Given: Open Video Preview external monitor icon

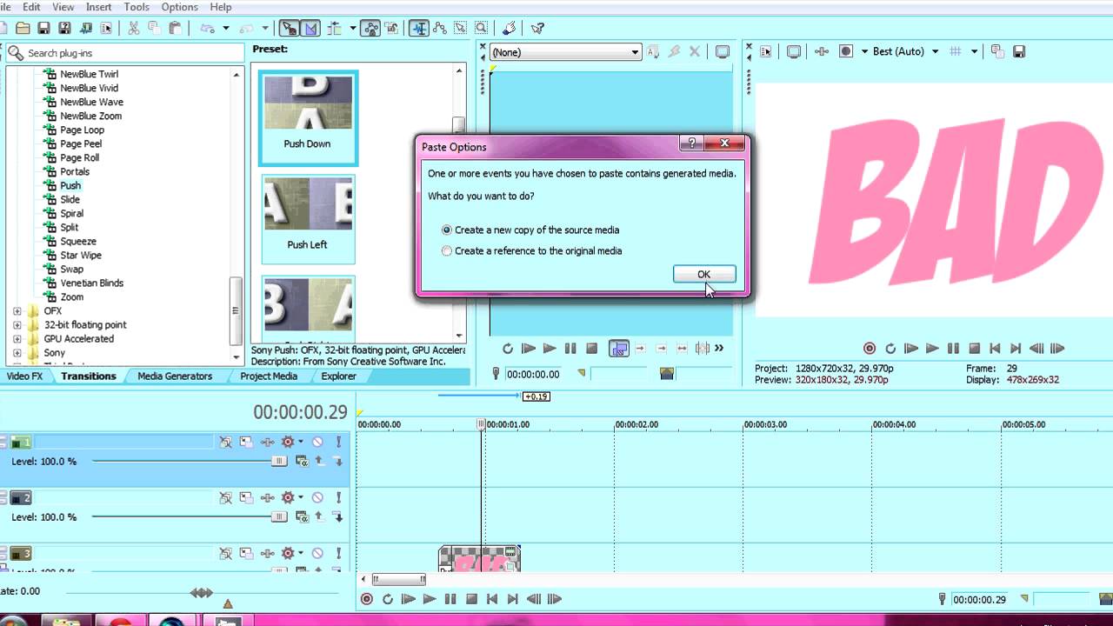Looking at the screenshot, I should coord(794,51).
